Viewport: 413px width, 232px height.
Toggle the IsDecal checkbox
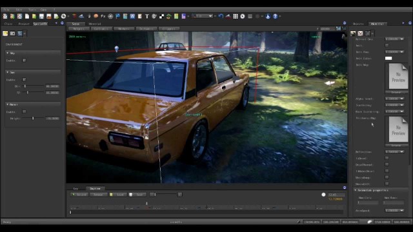click(387, 158)
